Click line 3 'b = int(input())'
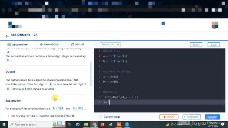This screenshot has width=228, height=128. (115, 61)
